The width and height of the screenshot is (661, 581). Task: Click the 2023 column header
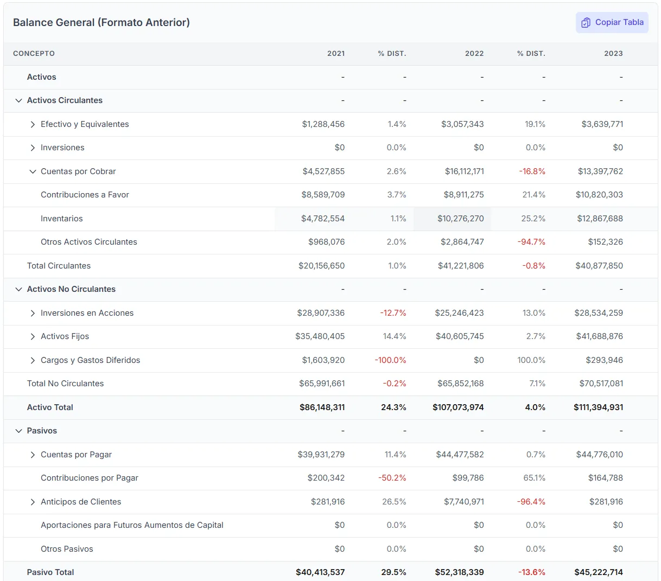point(613,54)
